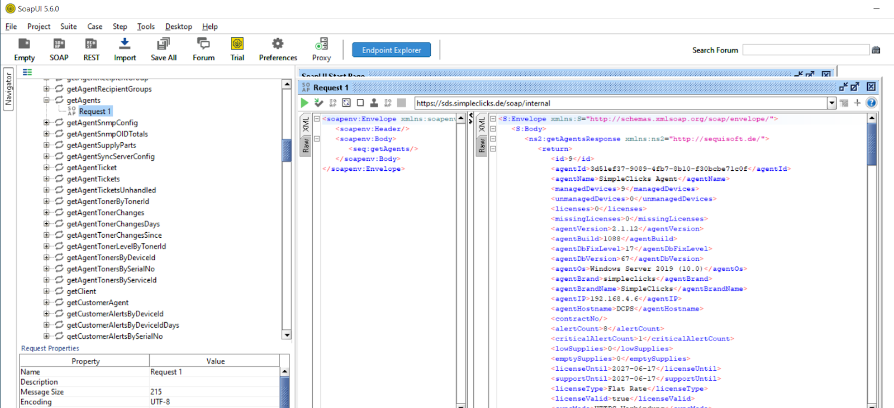This screenshot has height=408, width=894.
Task: Create new SOAP project via toolbar
Action: [x=59, y=49]
